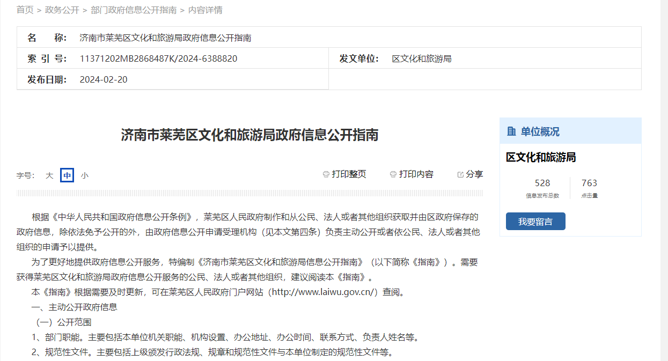Click 打印内容 print content link

pos(416,174)
